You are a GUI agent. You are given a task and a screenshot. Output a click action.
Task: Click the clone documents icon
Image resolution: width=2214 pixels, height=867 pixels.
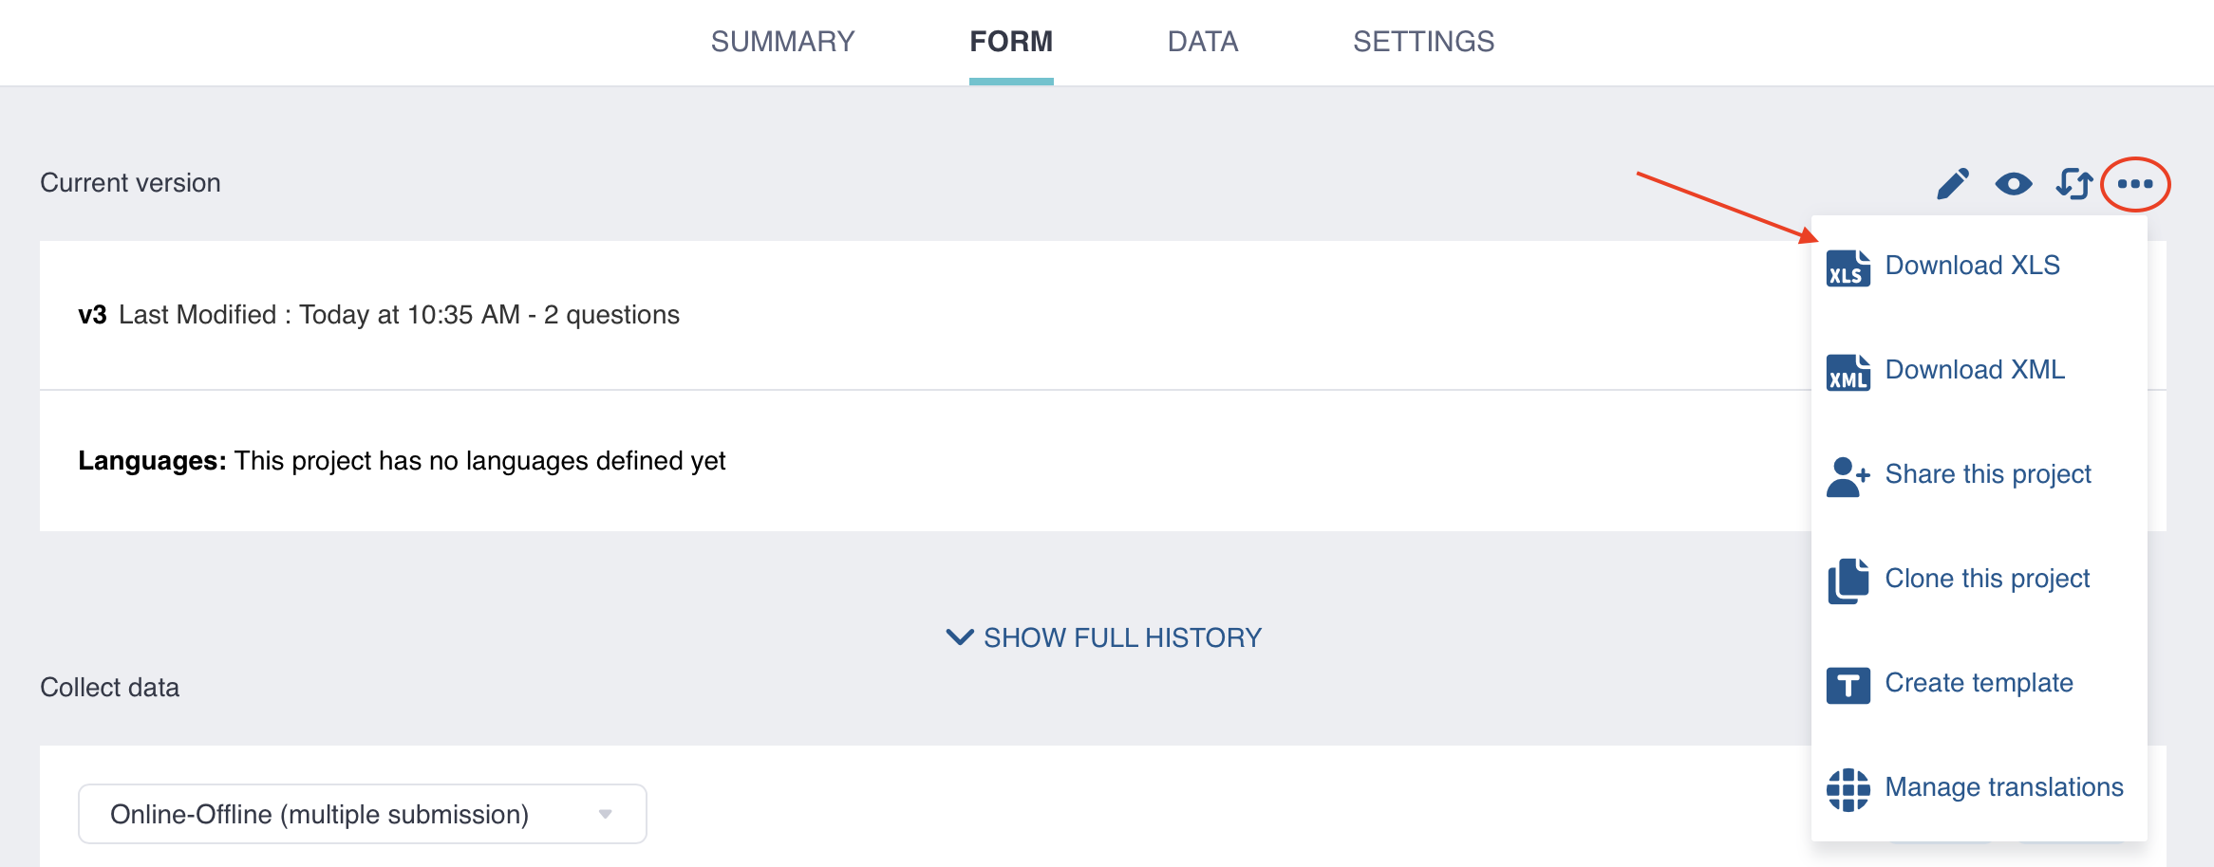pos(1848,581)
